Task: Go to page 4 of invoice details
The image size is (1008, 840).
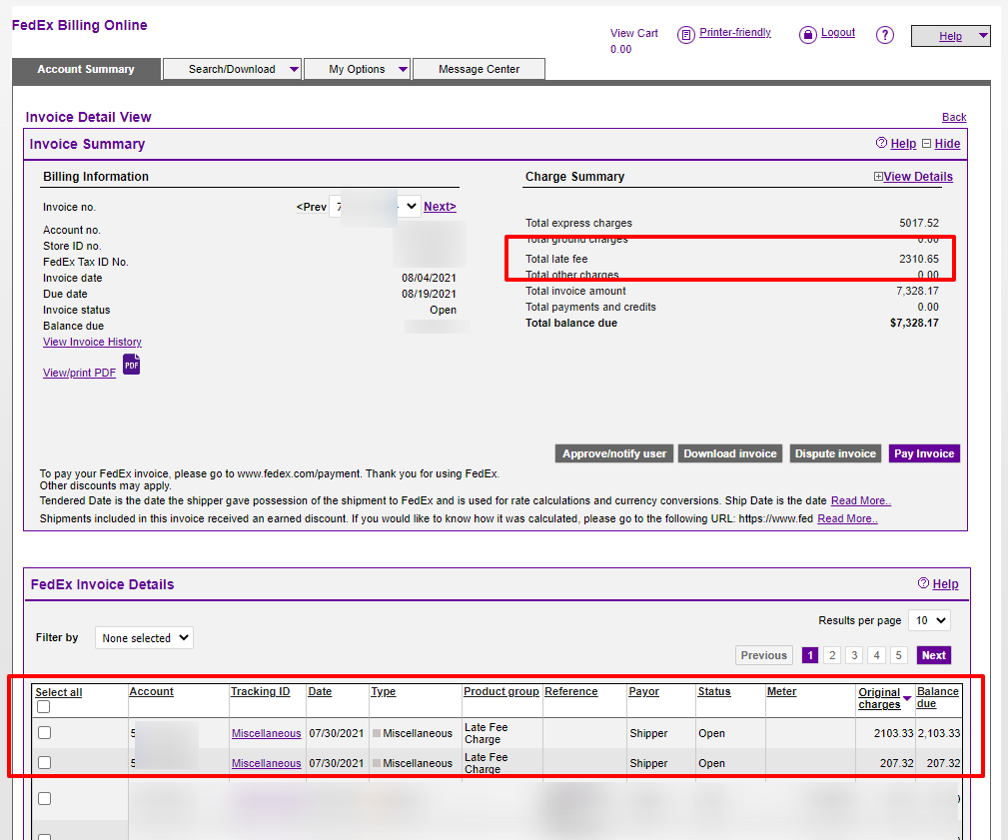Action: (x=876, y=655)
